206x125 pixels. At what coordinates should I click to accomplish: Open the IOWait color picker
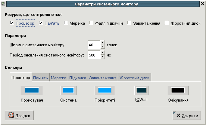(141, 90)
